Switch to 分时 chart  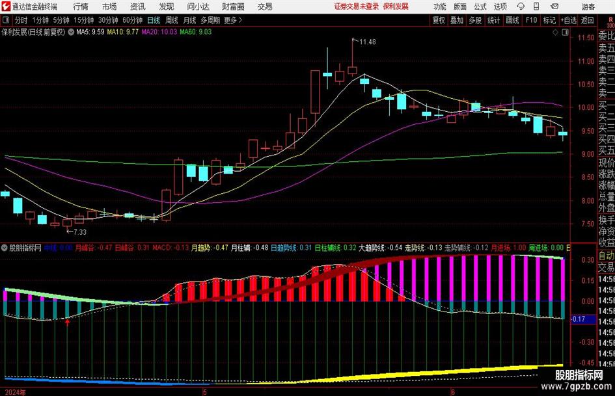[x=21, y=20]
